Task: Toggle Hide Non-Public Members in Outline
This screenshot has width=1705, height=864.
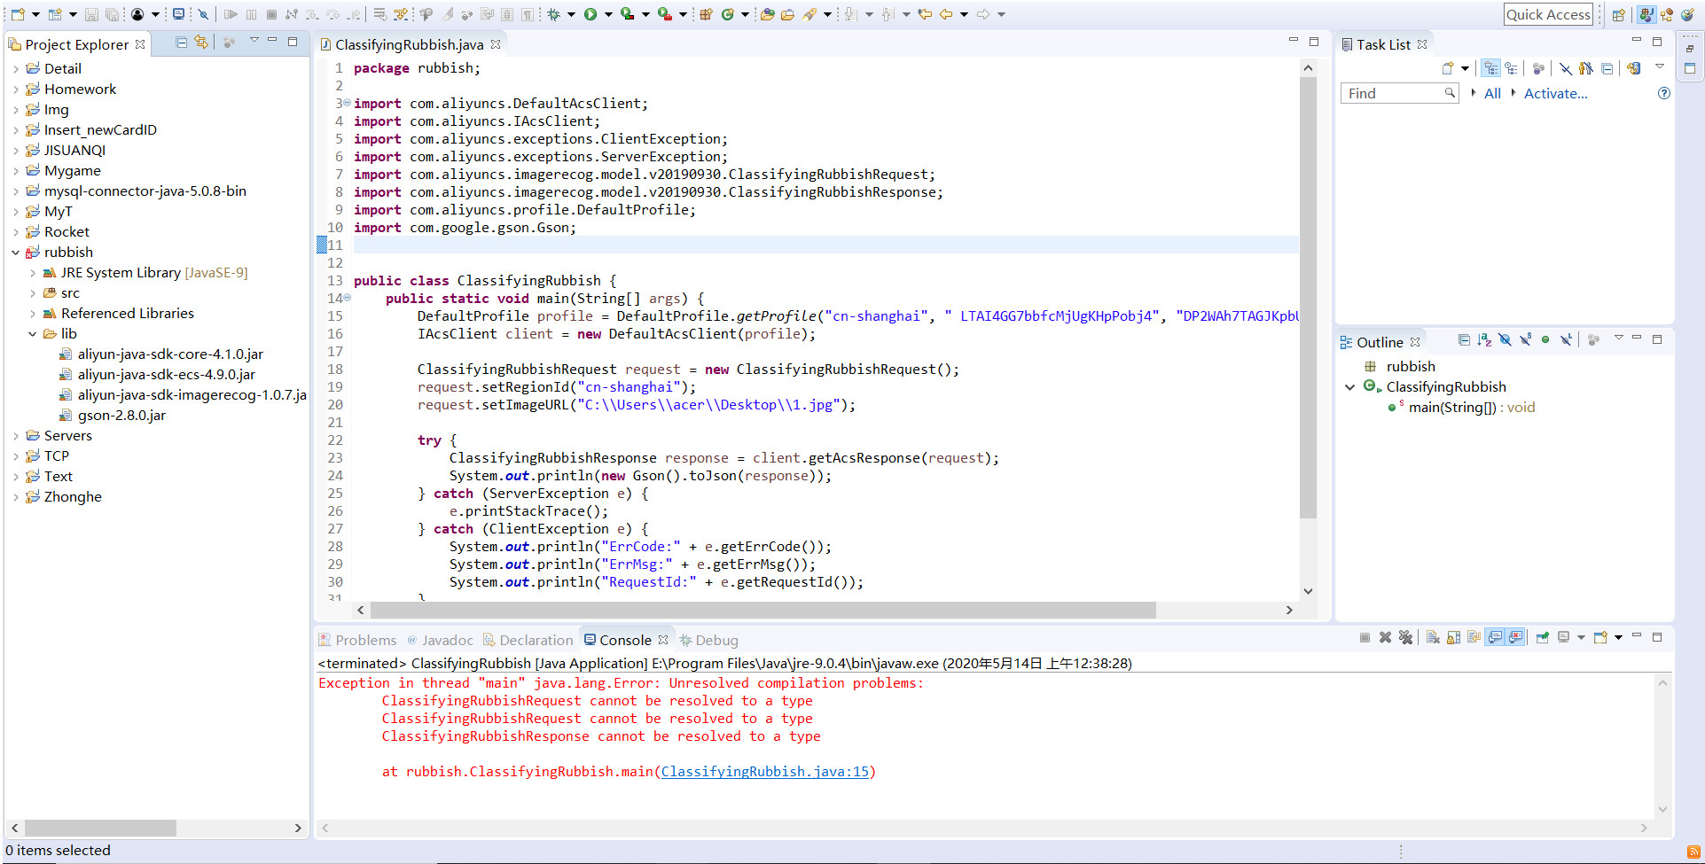Action: (1545, 339)
